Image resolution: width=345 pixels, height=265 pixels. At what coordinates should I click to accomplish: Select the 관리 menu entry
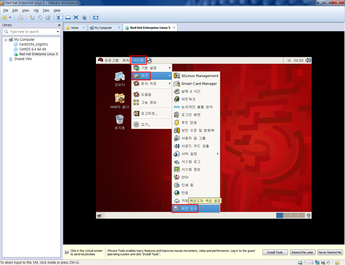[x=152, y=76]
